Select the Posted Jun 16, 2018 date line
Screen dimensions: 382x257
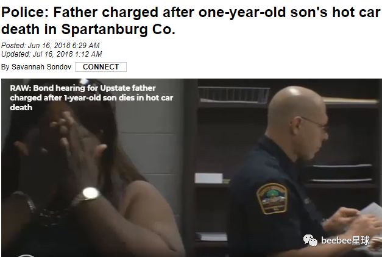pyautogui.click(x=51, y=46)
